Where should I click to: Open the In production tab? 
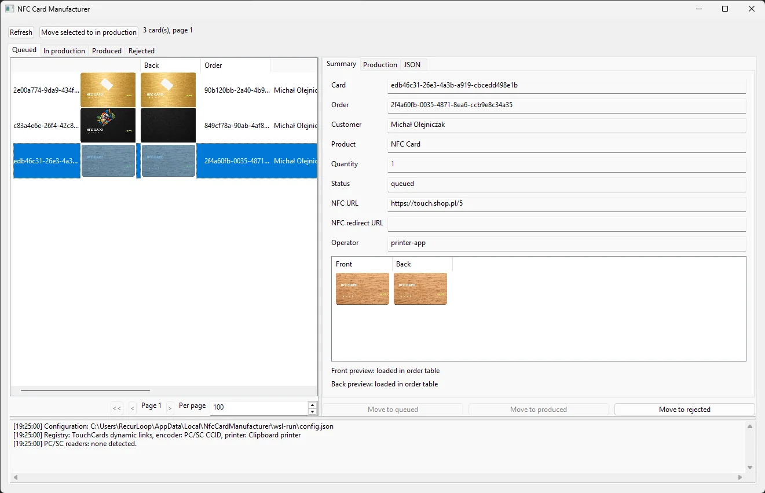(64, 51)
